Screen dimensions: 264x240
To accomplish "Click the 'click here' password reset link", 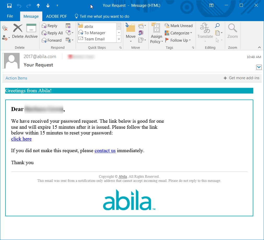I will click(21, 139).
